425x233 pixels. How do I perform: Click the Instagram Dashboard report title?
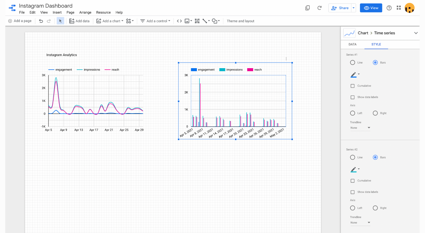[46, 6]
